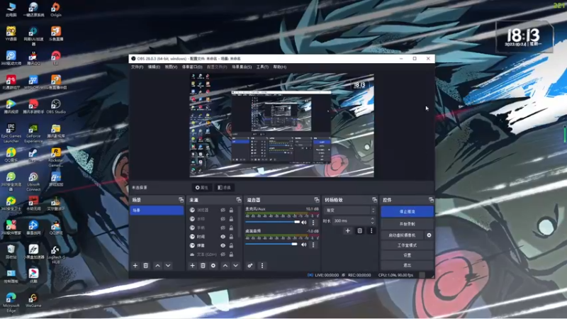Open 麦克风/Aux channel options menu
This screenshot has height=319, width=567.
pos(313,223)
